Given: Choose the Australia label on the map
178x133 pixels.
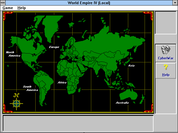Looking at the screenshot, I should tap(122, 103).
